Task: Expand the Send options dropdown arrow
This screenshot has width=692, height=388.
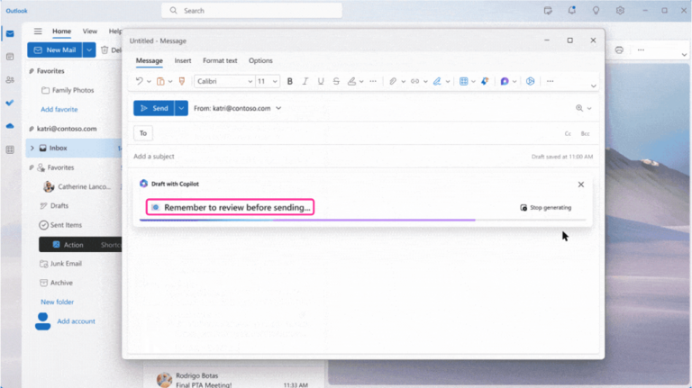Action: (181, 108)
